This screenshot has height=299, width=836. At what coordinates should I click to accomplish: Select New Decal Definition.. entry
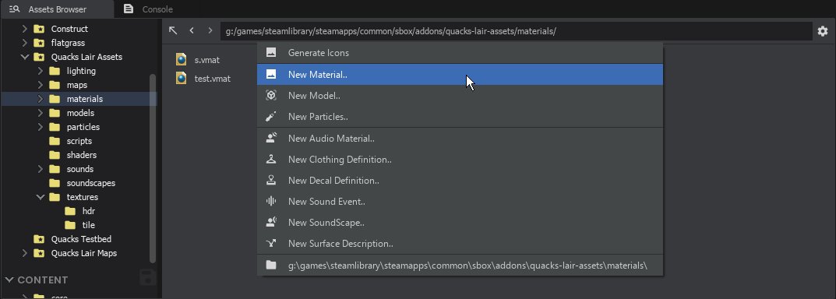(x=460, y=180)
